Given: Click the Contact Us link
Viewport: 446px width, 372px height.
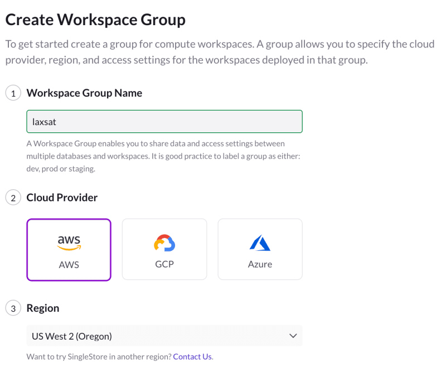Looking at the screenshot, I should coord(192,356).
